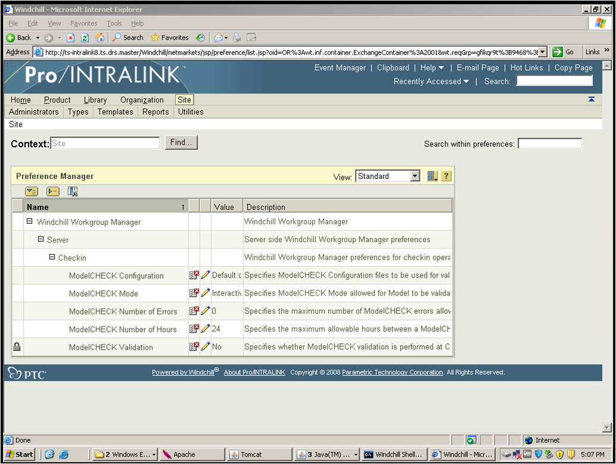This screenshot has width=616, height=464.
Task: Open the Back button history dropdown arrow
Action: (x=37, y=37)
